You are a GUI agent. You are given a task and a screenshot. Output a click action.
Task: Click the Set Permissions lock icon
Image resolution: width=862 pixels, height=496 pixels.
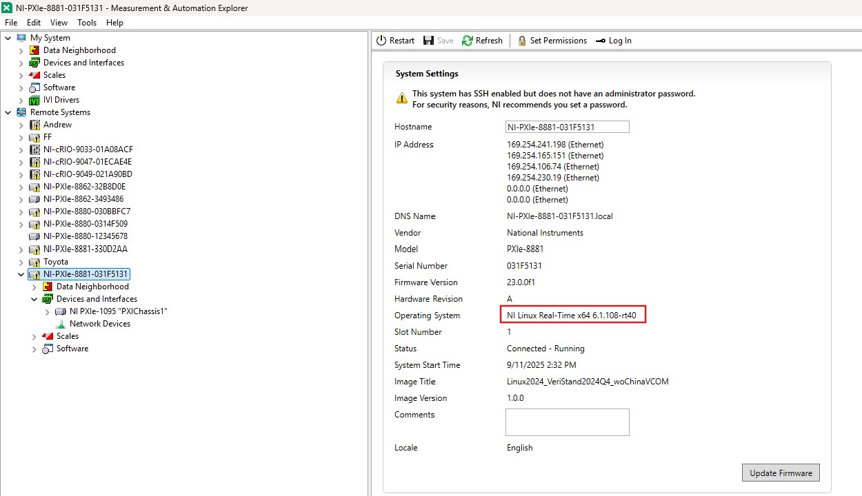point(522,41)
